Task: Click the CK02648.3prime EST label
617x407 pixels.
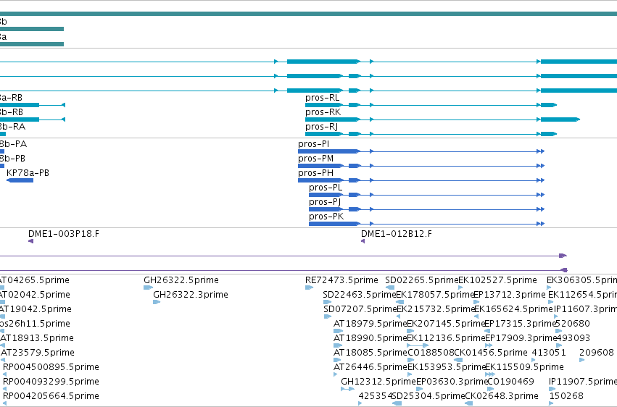Action: [502, 396]
